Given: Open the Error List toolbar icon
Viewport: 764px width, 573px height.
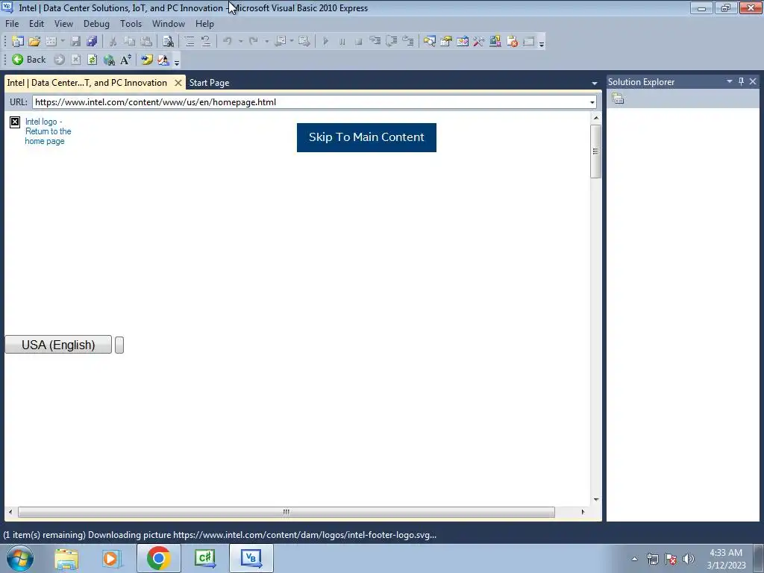Looking at the screenshot, I should coord(512,42).
